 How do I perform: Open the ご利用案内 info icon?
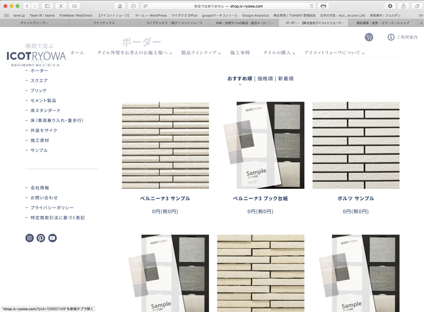click(391, 37)
